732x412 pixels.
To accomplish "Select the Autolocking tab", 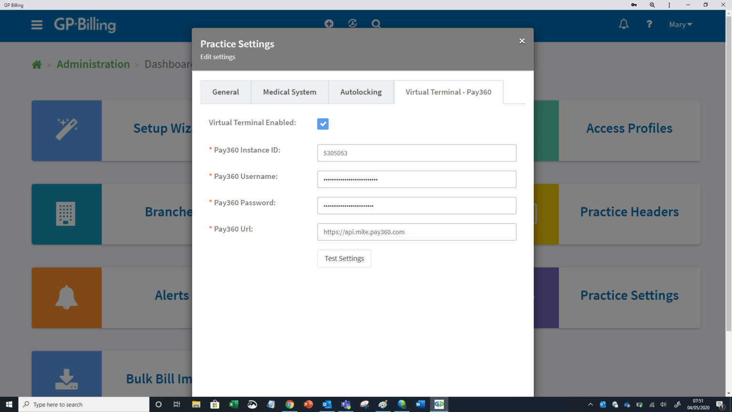I will [x=361, y=92].
